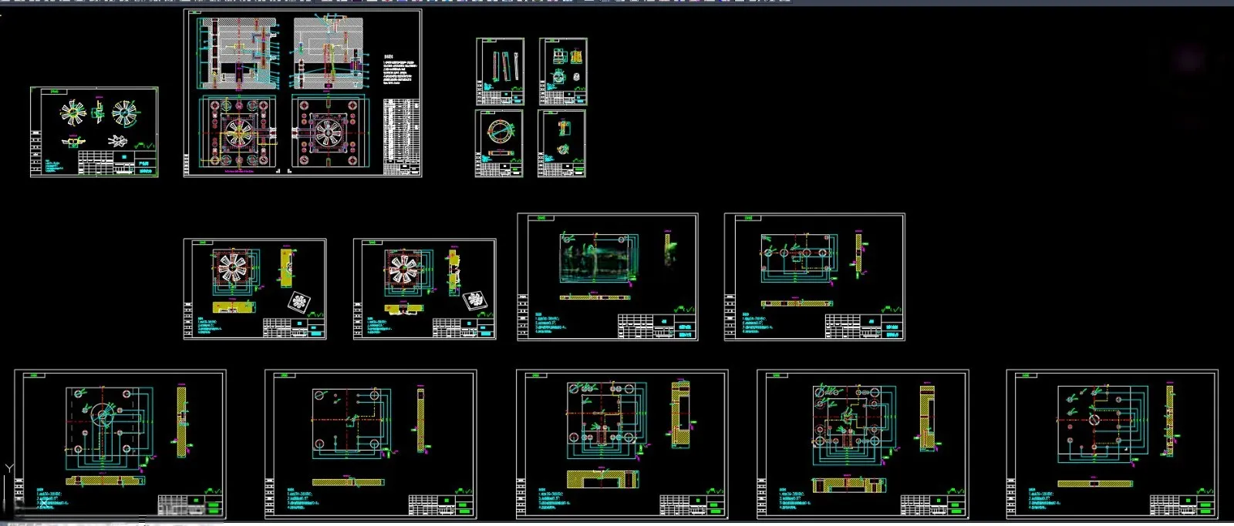This screenshot has height=526, width=1234.
Task: Click the blurry green plate drawing sheet
Action: tap(608, 276)
